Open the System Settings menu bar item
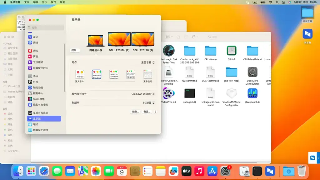The height and width of the screenshot is (180, 320). [15, 2]
